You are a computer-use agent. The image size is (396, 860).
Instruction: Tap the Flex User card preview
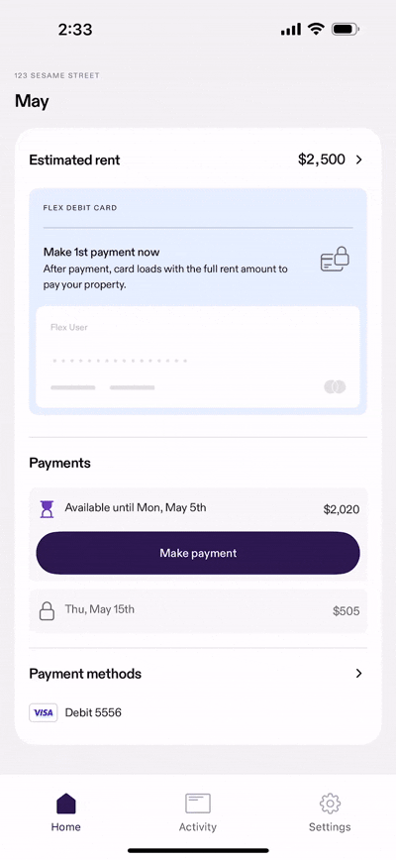pos(198,357)
